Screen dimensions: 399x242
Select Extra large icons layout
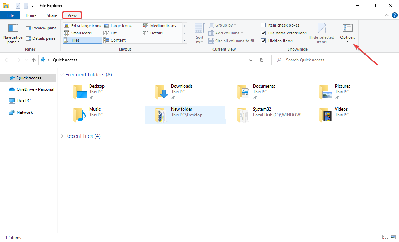pos(83,26)
